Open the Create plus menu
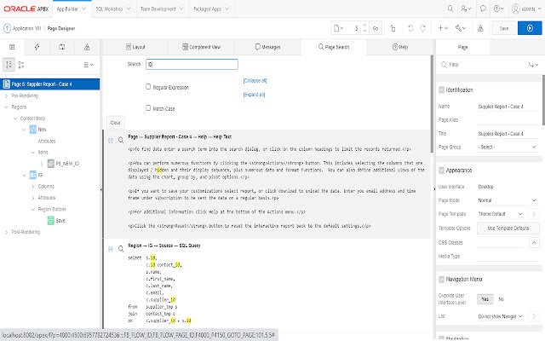This screenshot has width=545, height=341. [x=443, y=28]
